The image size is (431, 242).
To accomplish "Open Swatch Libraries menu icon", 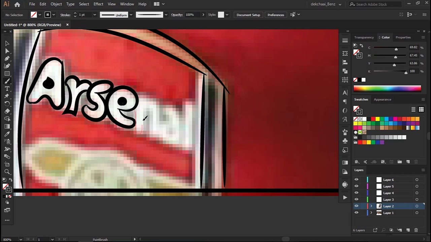I will 357,162.
